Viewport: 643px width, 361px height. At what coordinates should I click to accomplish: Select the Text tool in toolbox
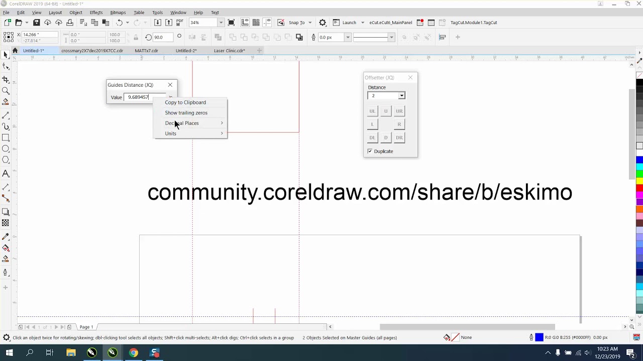click(6, 173)
